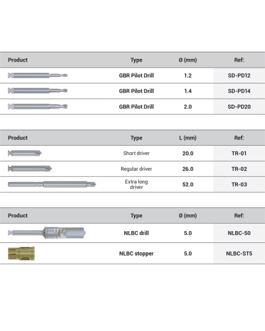Click reference code SD-PD20
Screen dimensions: 265x331
coord(239,107)
